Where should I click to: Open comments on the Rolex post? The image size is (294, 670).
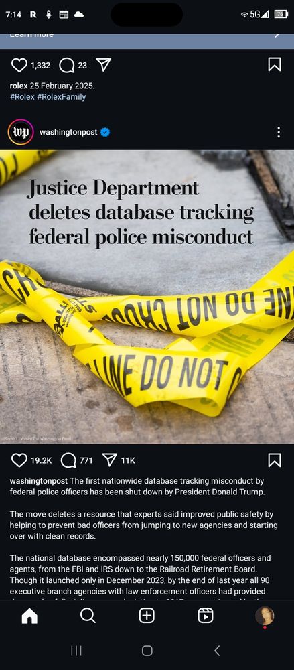click(x=66, y=65)
